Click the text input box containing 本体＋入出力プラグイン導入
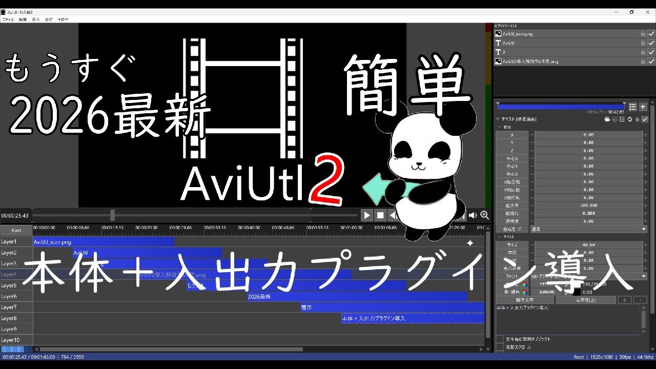This screenshot has width=656, height=369. 568,319
